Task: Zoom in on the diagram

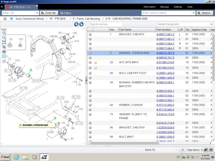Action: [x=4, y=33]
